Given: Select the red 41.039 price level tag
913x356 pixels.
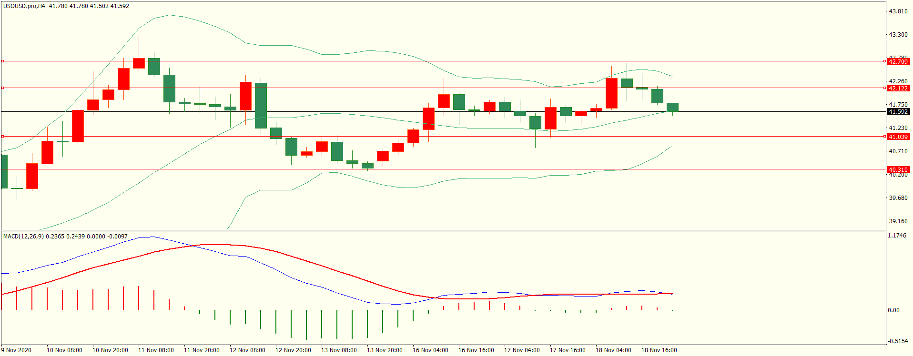Looking at the screenshot, I should 898,137.
